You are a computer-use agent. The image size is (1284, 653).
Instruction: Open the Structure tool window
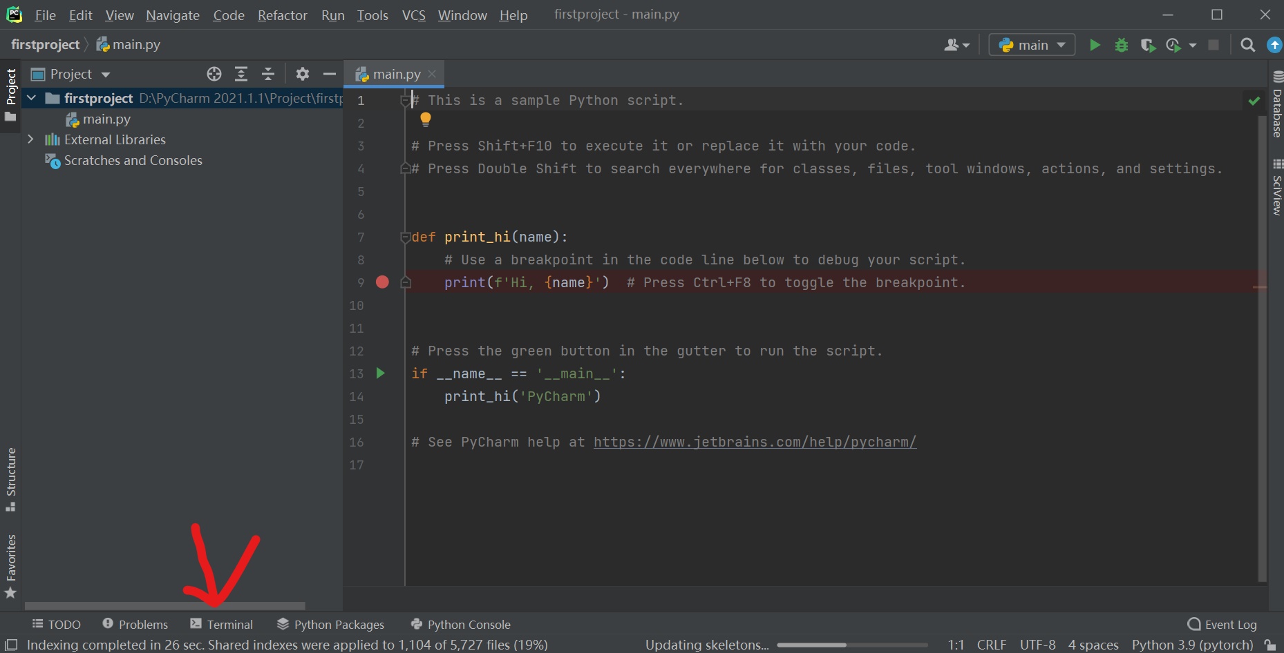[x=10, y=479]
